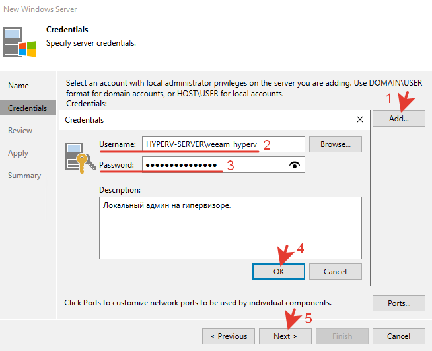Cancel the New Windows Server wizard
432x351 pixels.
(x=398, y=336)
